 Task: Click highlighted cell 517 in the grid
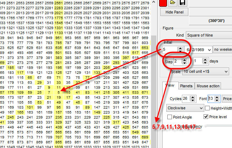coord(135,53)
